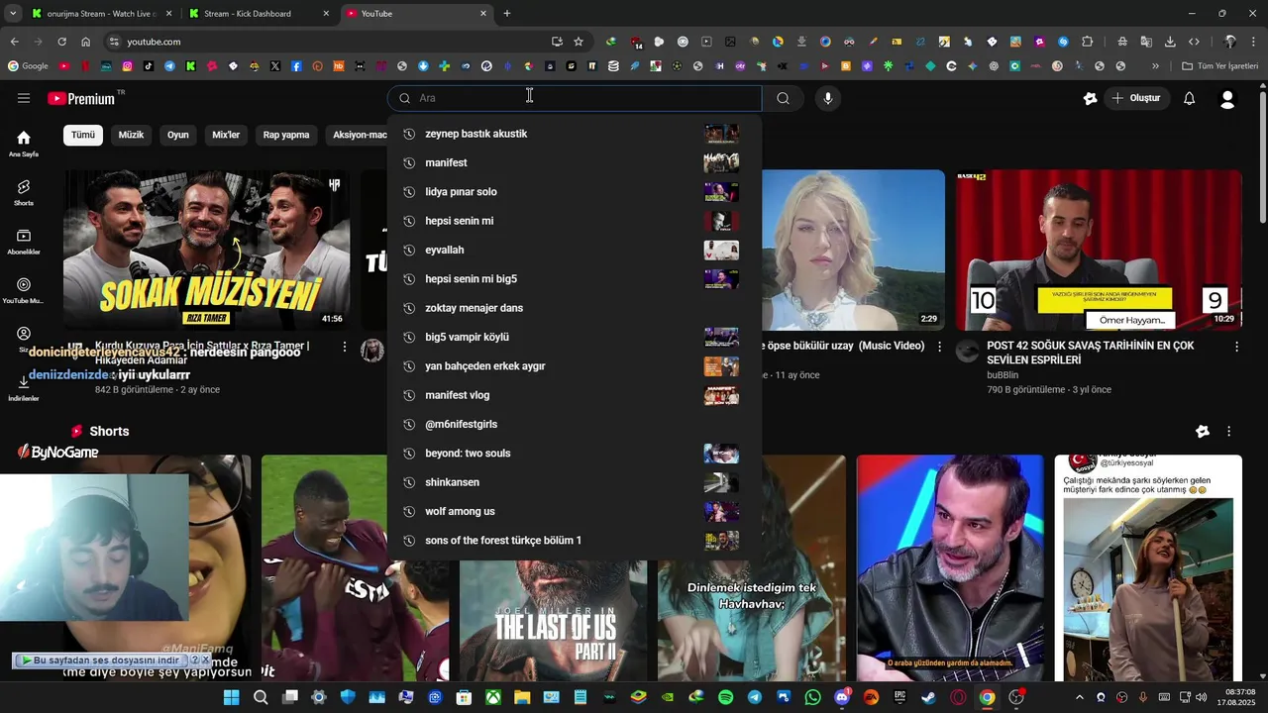Open İndirilenler downloads in sidebar
The width and height of the screenshot is (1268, 713).
[24, 387]
